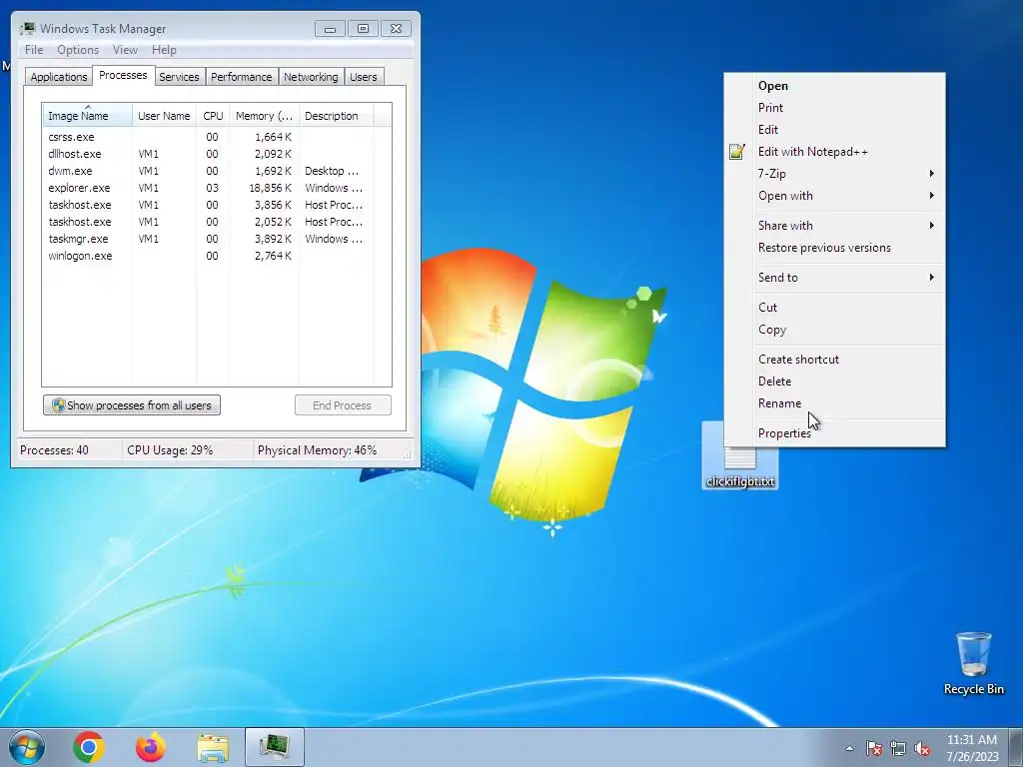Launch Firefox from the taskbar
The width and height of the screenshot is (1023, 767).
click(x=151, y=747)
